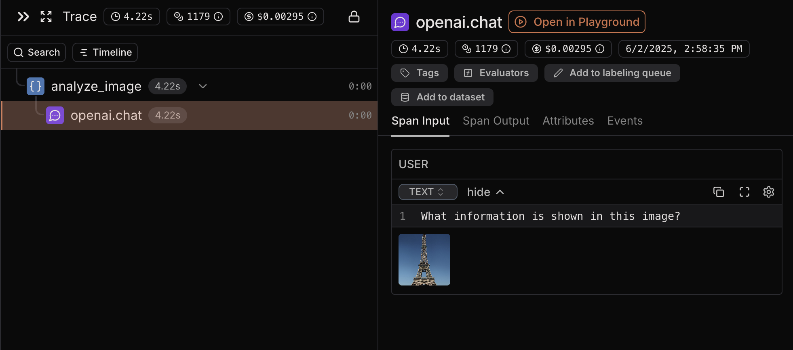Screen dimensions: 793x350
Task: Click the info icon next to $0.00295 in the trace header
Action: [x=312, y=17]
